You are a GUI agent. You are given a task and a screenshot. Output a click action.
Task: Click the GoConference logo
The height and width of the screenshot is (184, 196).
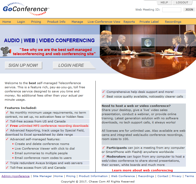[26, 9]
